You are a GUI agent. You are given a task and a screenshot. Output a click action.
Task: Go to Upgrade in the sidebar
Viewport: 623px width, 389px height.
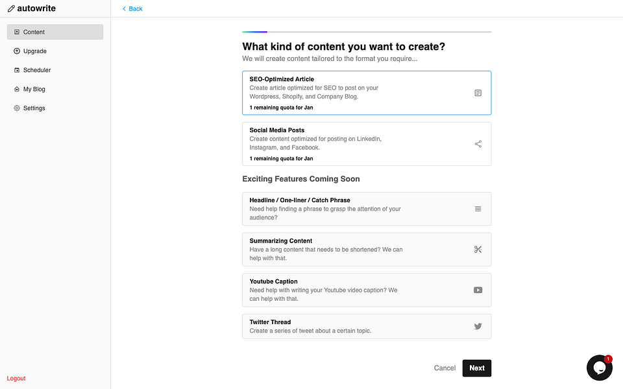(x=34, y=51)
